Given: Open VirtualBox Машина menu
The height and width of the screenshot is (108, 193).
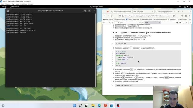Looking at the screenshot, I should tap(8, 4).
